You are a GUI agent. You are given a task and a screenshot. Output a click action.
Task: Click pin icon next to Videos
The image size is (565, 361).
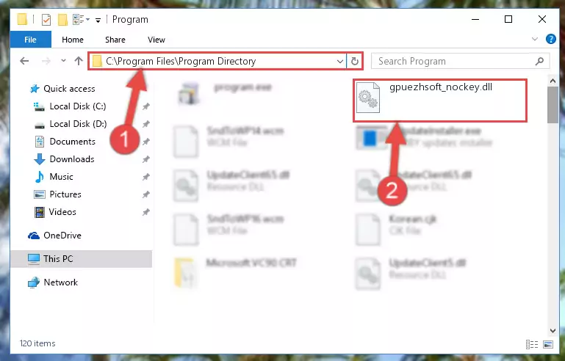[x=146, y=212]
